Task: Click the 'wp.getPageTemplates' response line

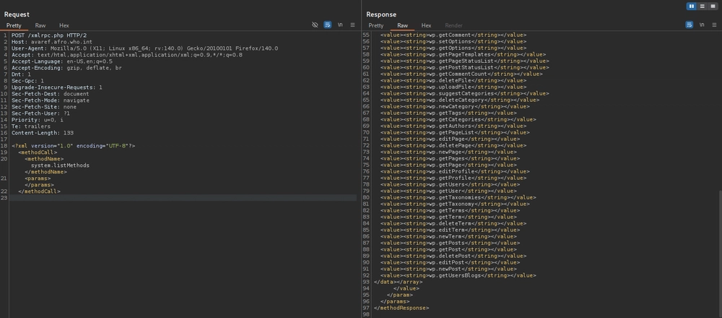Action: [x=463, y=54]
